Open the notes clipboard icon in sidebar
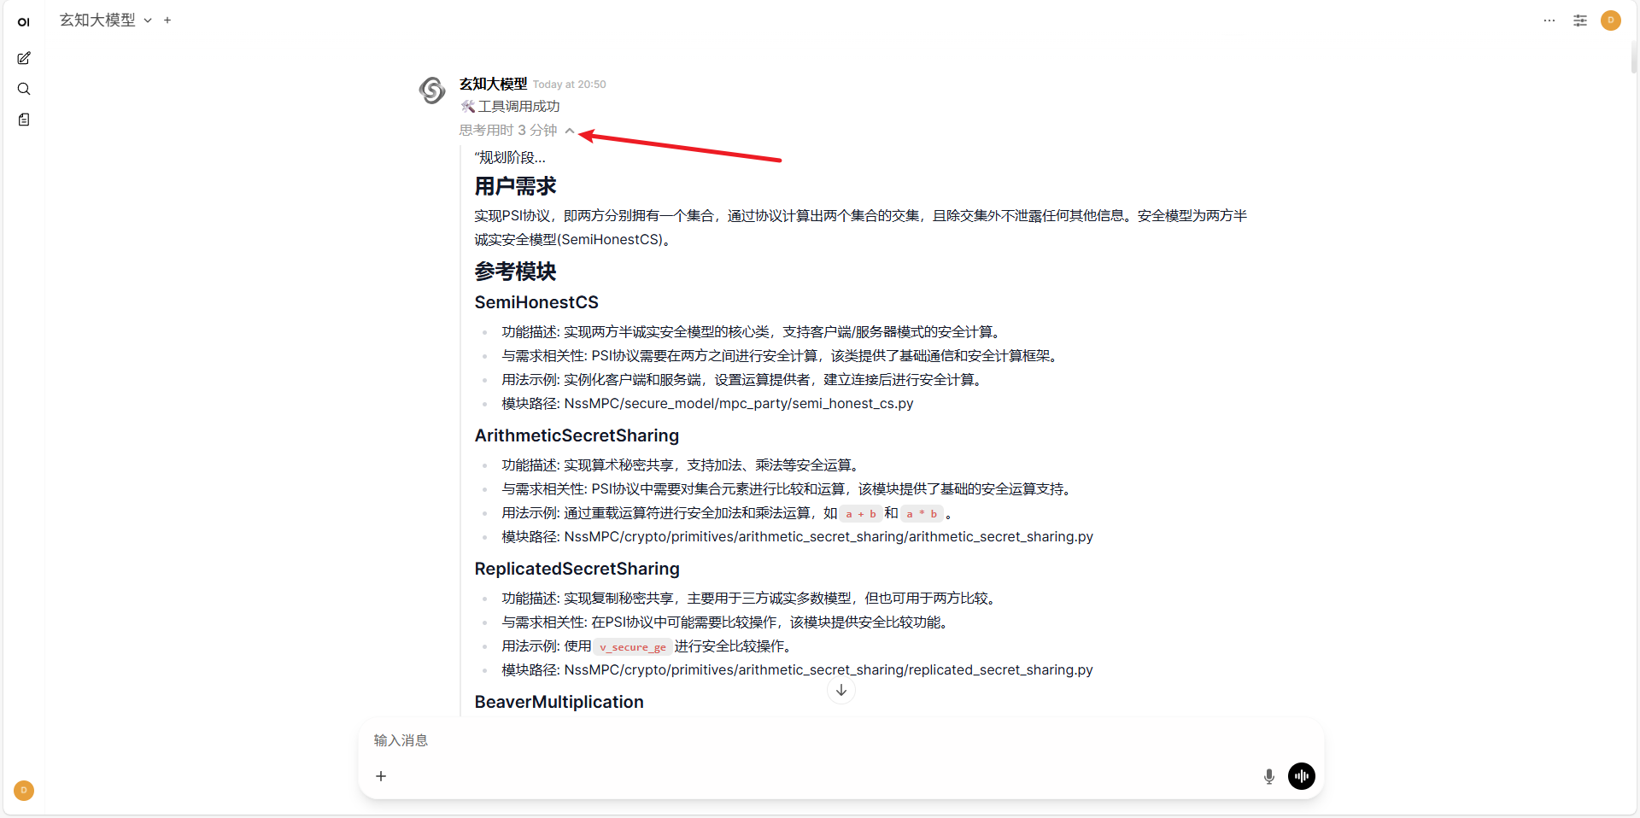Image resolution: width=1640 pixels, height=818 pixels. coord(24,120)
